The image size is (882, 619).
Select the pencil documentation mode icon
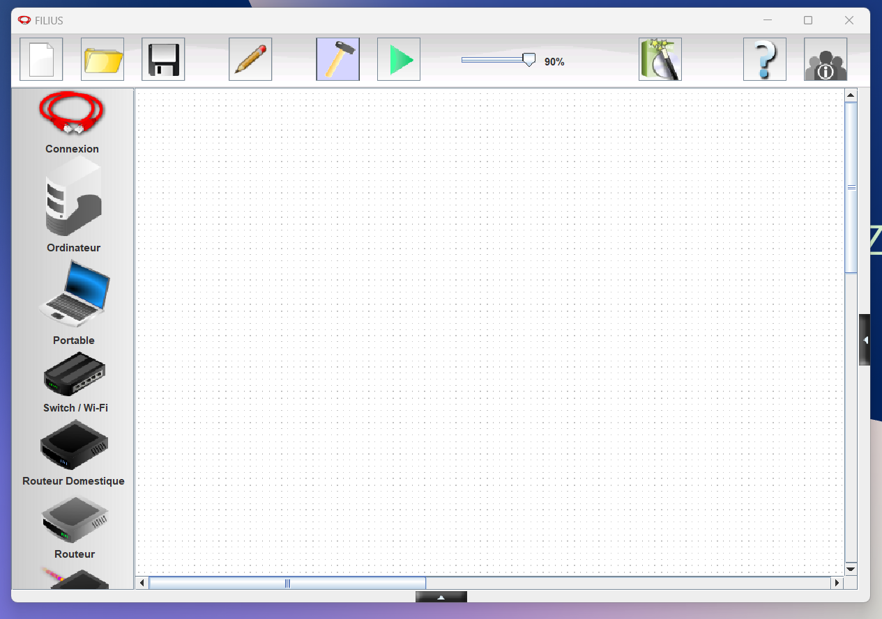click(250, 59)
